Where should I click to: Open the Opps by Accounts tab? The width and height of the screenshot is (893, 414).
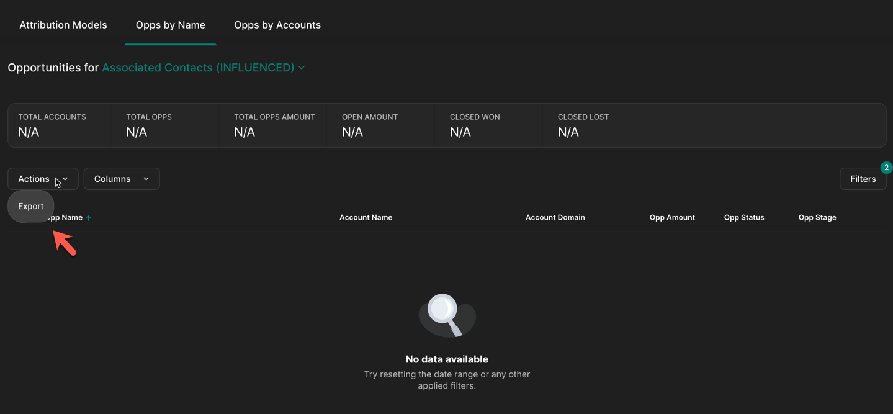277,25
